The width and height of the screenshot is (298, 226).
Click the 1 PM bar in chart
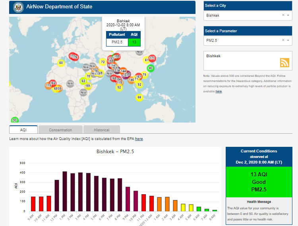click(x=65, y=191)
